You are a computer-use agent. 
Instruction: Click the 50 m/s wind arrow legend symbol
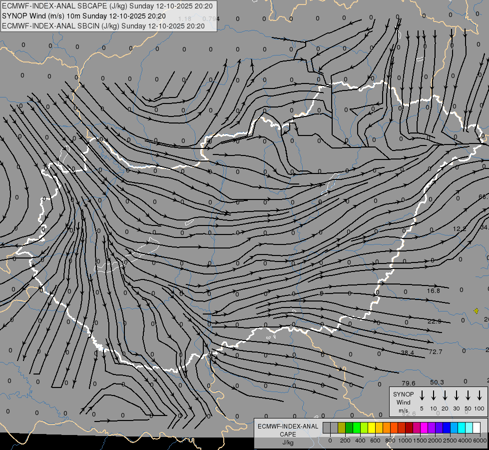(x=468, y=395)
